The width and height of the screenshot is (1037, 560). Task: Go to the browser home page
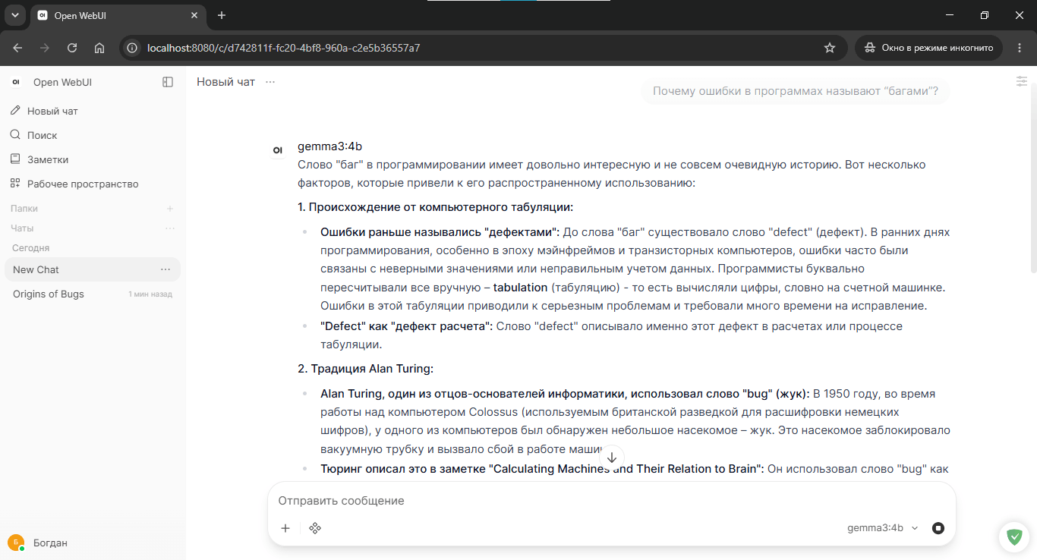tap(99, 48)
